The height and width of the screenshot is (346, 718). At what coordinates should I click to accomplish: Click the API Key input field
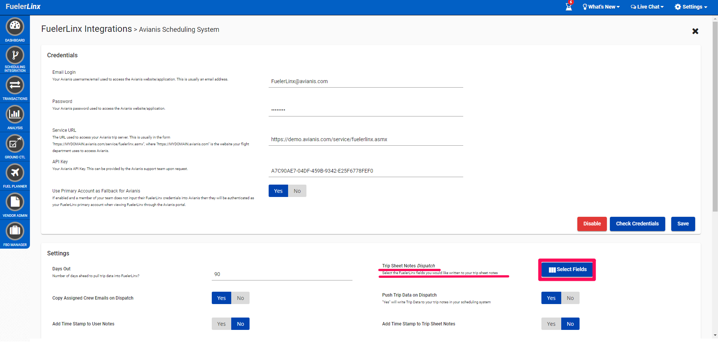366,171
